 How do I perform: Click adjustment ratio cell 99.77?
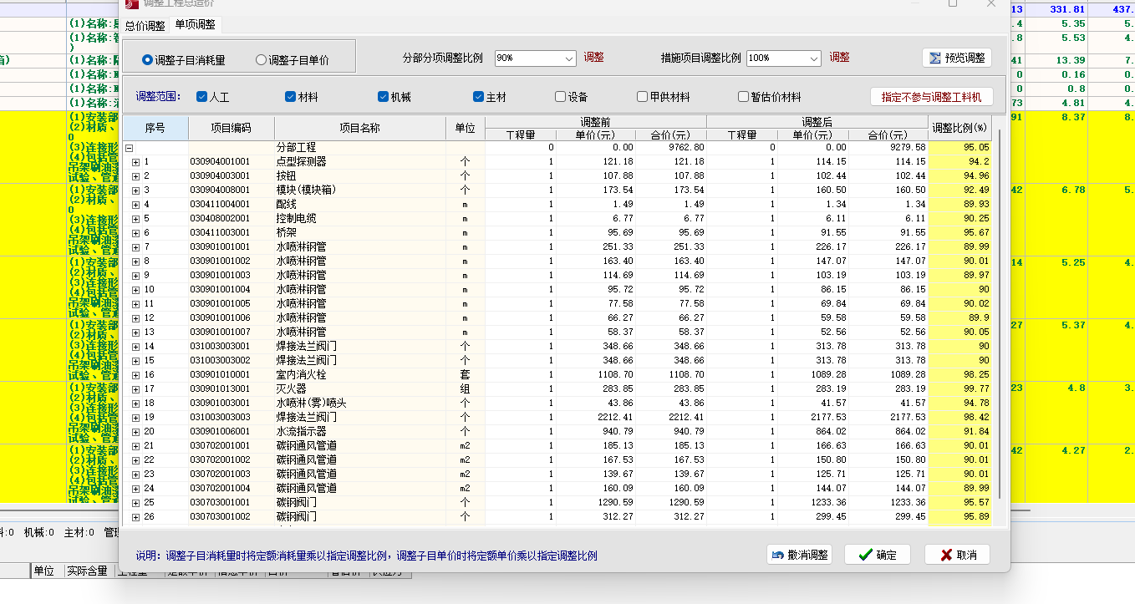point(960,389)
